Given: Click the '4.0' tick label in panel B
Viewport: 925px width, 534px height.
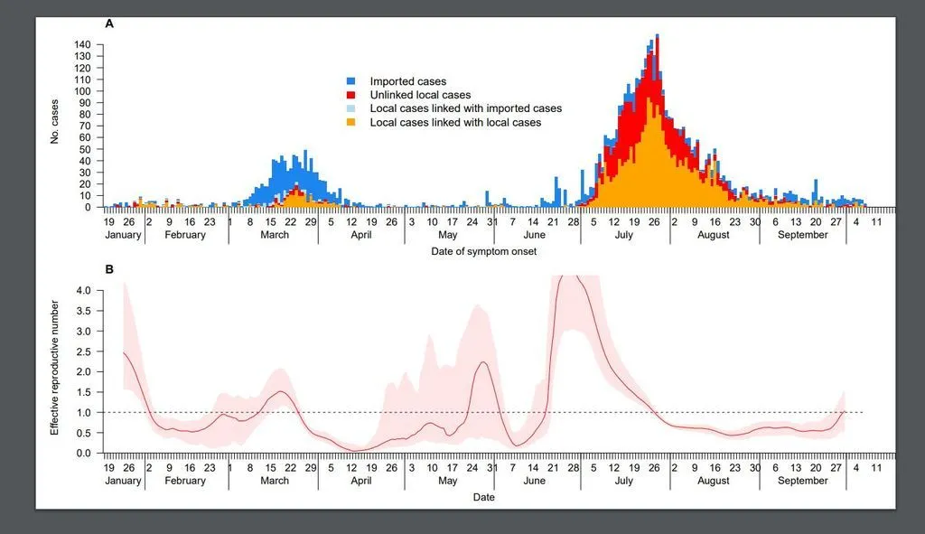Looking at the screenshot, I should click(84, 290).
